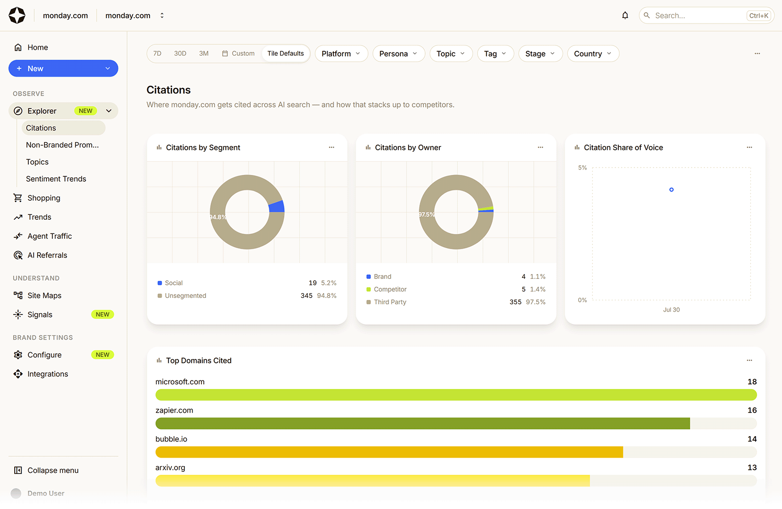The width and height of the screenshot is (782, 509).
Task: Click the Site Maps icon
Action: (x=18, y=296)
